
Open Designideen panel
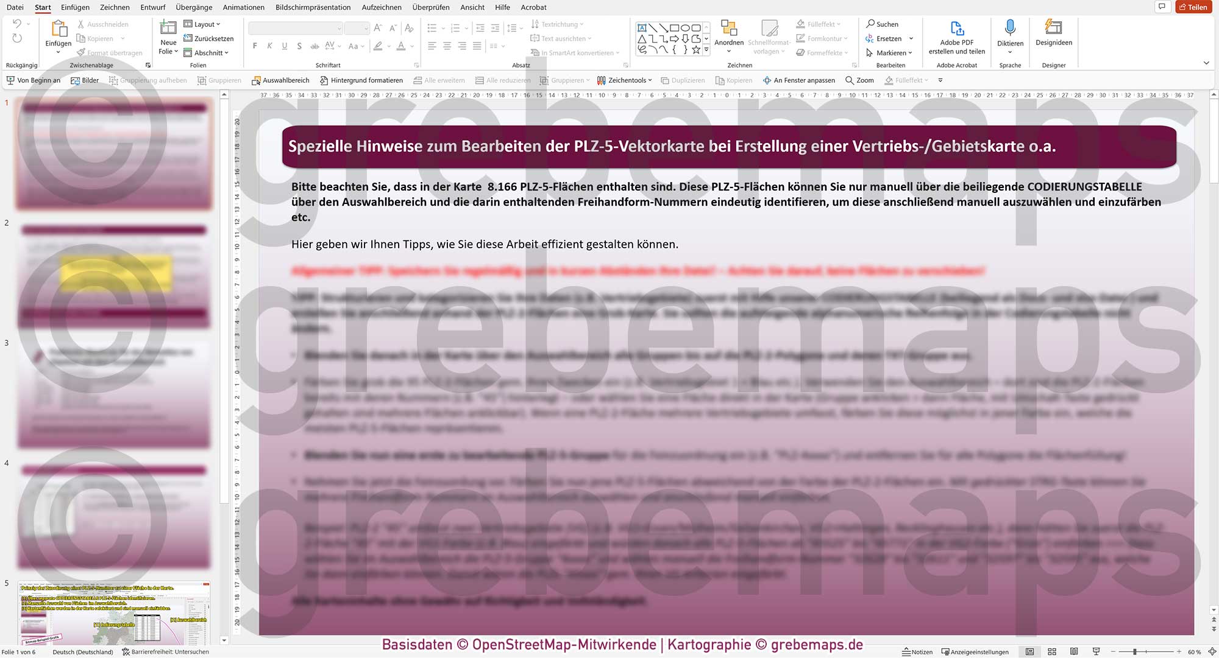click(1053, 28)
